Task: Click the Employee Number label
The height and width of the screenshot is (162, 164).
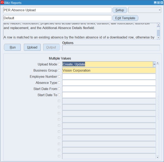Action: pos(43,76)
